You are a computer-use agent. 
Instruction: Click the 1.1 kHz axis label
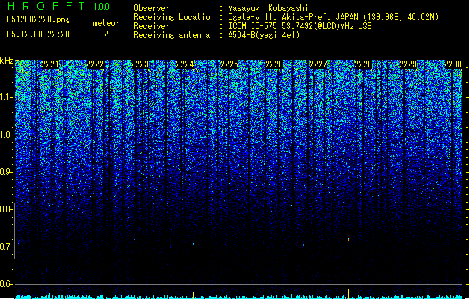[7, 97]
